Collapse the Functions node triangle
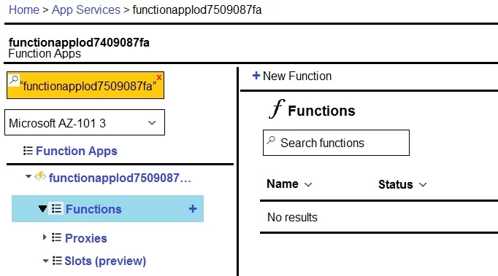The image size is (498, 276). (x=42, y=209)
